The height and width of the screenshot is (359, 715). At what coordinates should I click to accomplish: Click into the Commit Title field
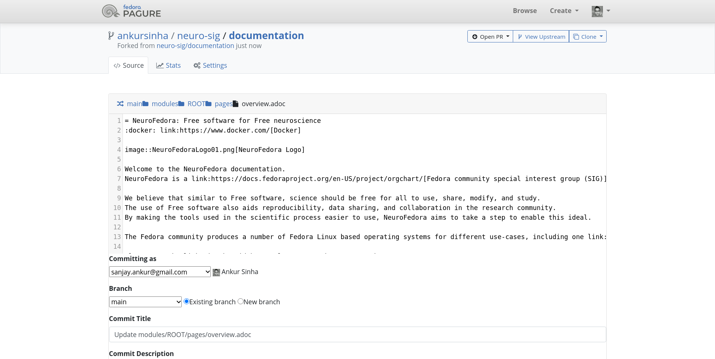pyautogui.click(x=357, y=334)
